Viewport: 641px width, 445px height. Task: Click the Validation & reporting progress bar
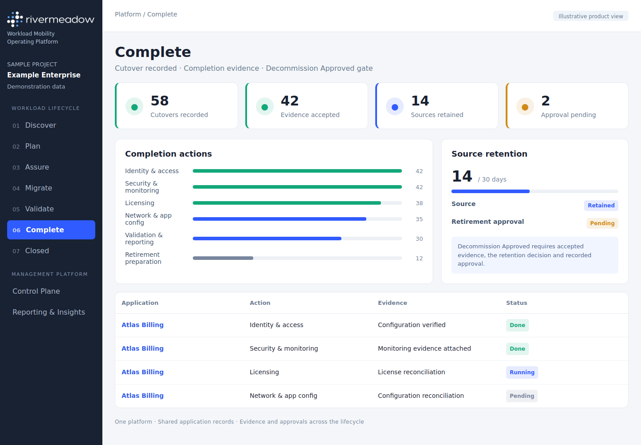coord(297,239)
